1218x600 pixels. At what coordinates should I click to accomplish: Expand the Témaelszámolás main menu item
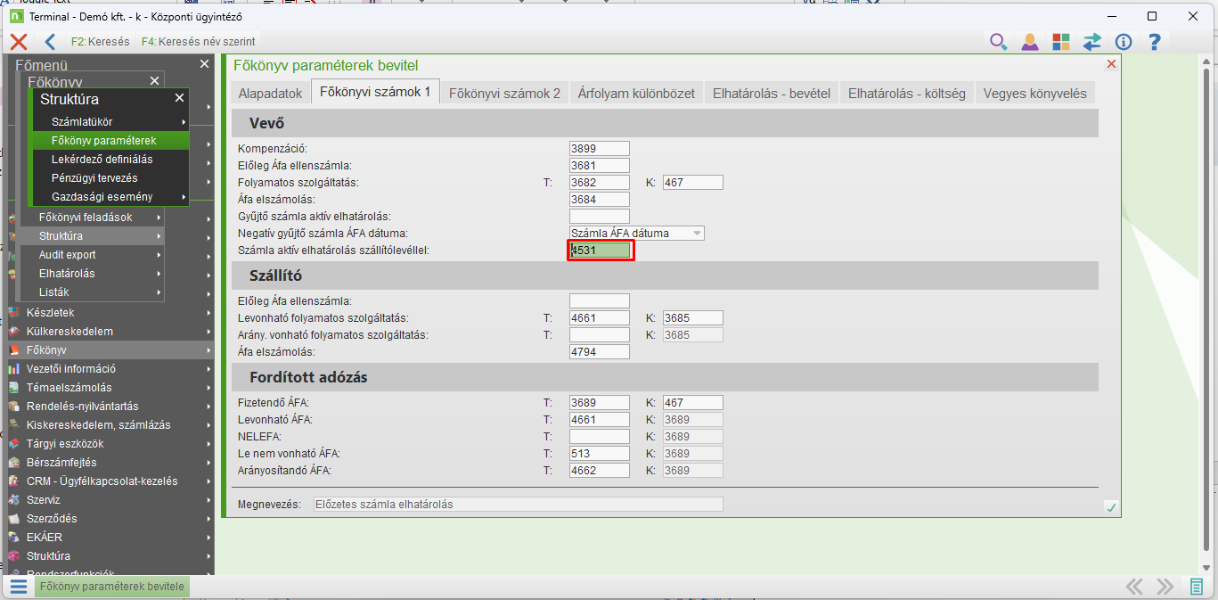[110, 388]
